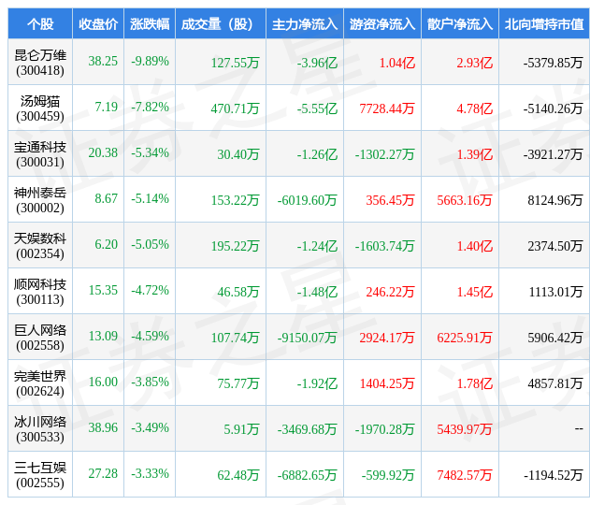Click northbound value 8124.96万
Image resolution: width=590 pixels, height=505 pixels.
point(555,200)
